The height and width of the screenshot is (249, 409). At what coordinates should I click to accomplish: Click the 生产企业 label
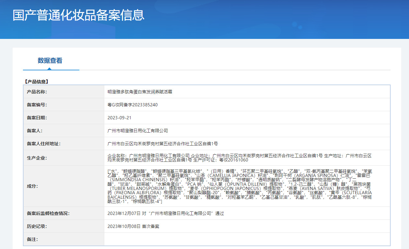37,158
